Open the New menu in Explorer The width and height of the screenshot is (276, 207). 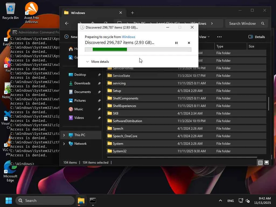coord(71,37)
